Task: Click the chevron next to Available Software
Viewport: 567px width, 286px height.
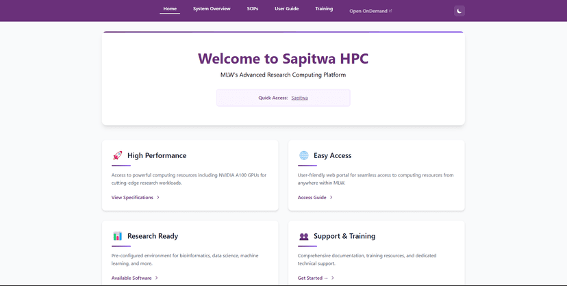Action: pos(156,278)
